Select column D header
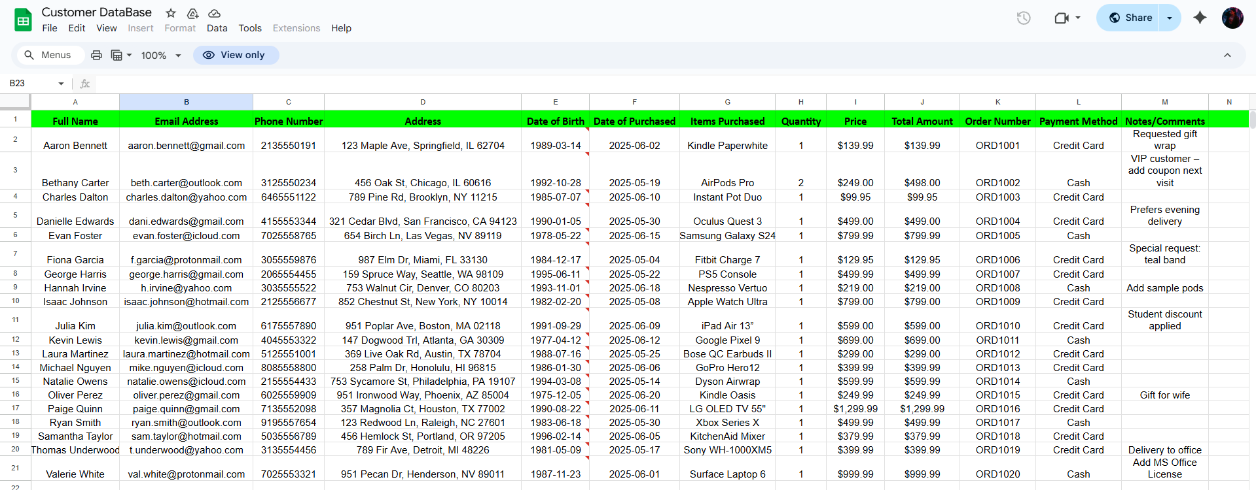The width and height of the screenshot is (1256, 490). 423,102
